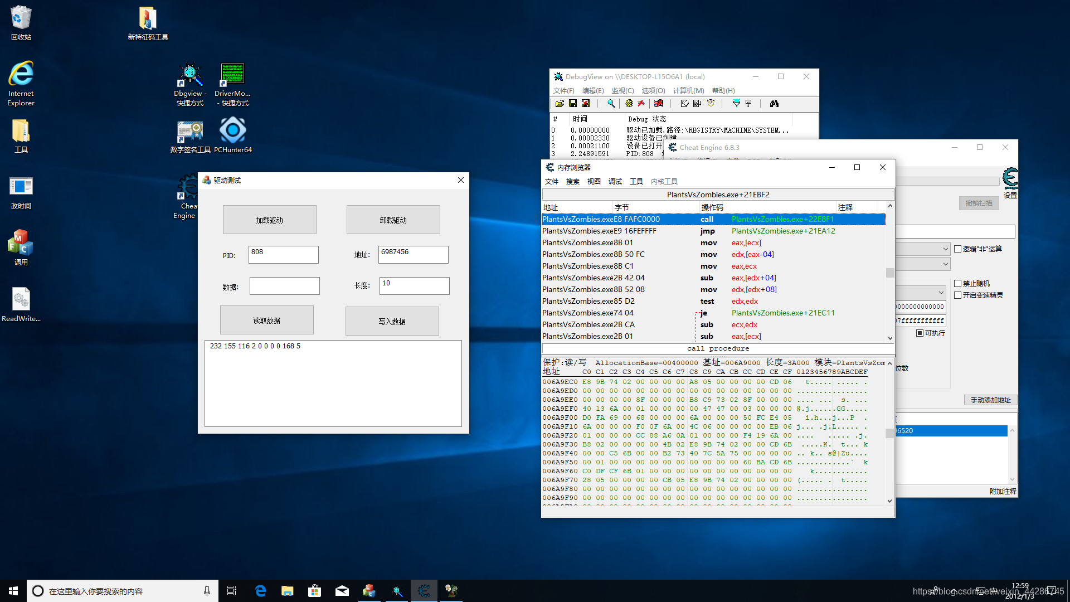Toggle the 开启变速精灵 checkbox
Image resolution: width=1070 pixels, height=602 pixels.
[957, 295]
